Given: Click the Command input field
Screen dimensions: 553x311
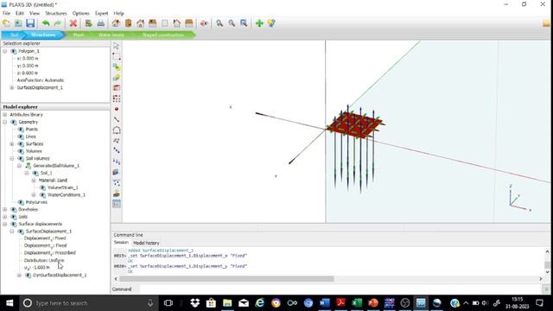Looking at the screenshot, I should (x=340, y=289).
